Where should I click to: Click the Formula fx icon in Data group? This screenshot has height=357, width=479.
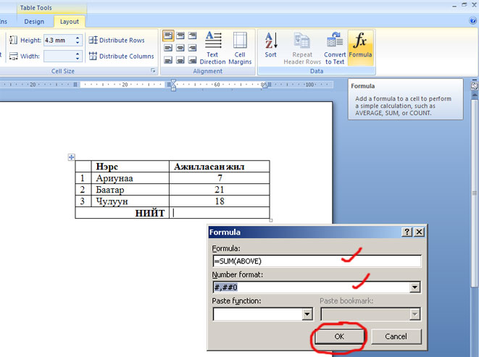[x=360, y=47]
